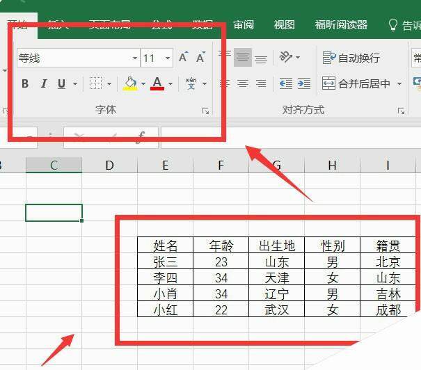Select cell 籍贯
421x370 pixels.
(388, 245)
